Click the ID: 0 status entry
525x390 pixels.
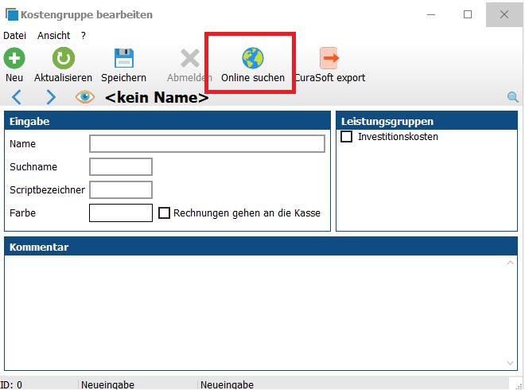11,384
